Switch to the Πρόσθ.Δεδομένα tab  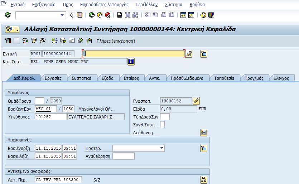(187, 78)
